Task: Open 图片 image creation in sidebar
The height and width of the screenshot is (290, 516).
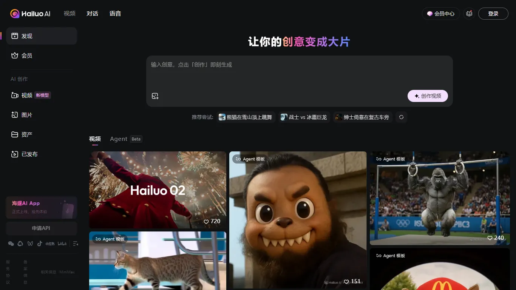Action: pos(26,115)
